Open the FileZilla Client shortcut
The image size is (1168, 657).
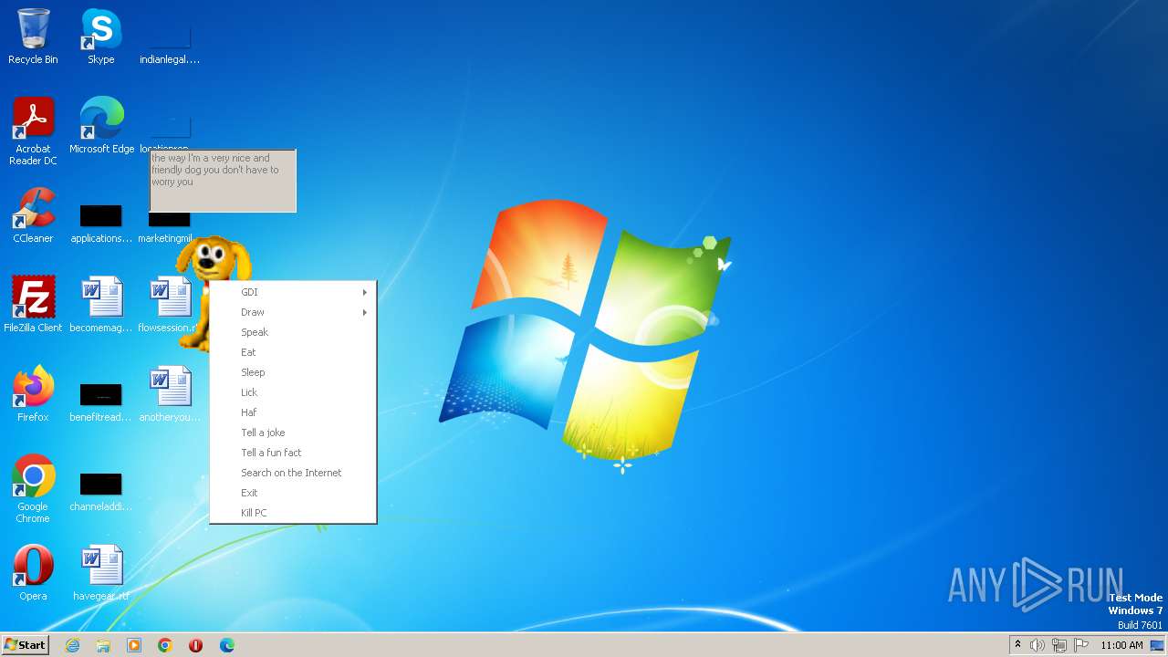pos(33,305)
